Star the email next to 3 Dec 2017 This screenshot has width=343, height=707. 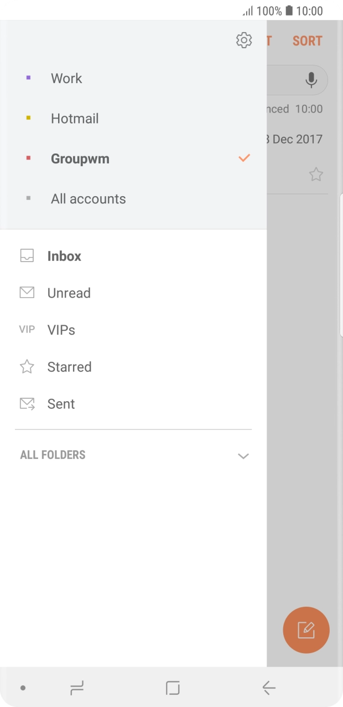tap(316, 175)
